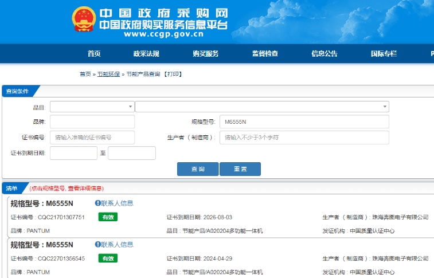Open the 首页 navigation menu item
Image resolution: width=434 pixels, height=278 pixels.
[94, 53]
